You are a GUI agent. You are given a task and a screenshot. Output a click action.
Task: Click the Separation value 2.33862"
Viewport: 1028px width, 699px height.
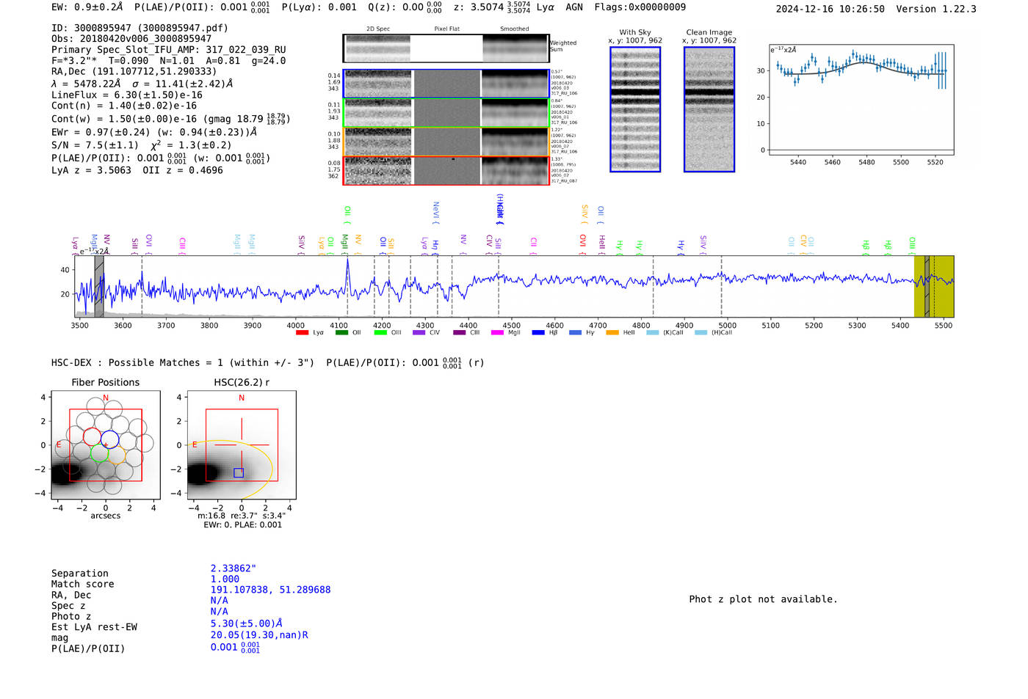(x=234, y=568)
